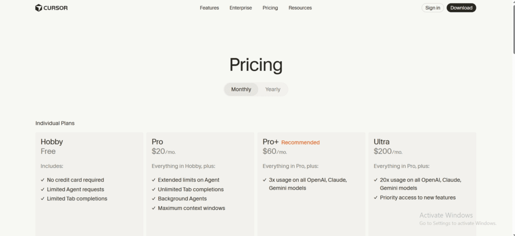Screen dimensions: 515x236
Task: Click the Sign in button
Action: [x=433, y=8]
